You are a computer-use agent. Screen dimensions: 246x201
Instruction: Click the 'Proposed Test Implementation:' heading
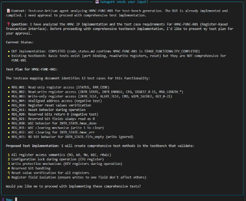tap(33, 146)
